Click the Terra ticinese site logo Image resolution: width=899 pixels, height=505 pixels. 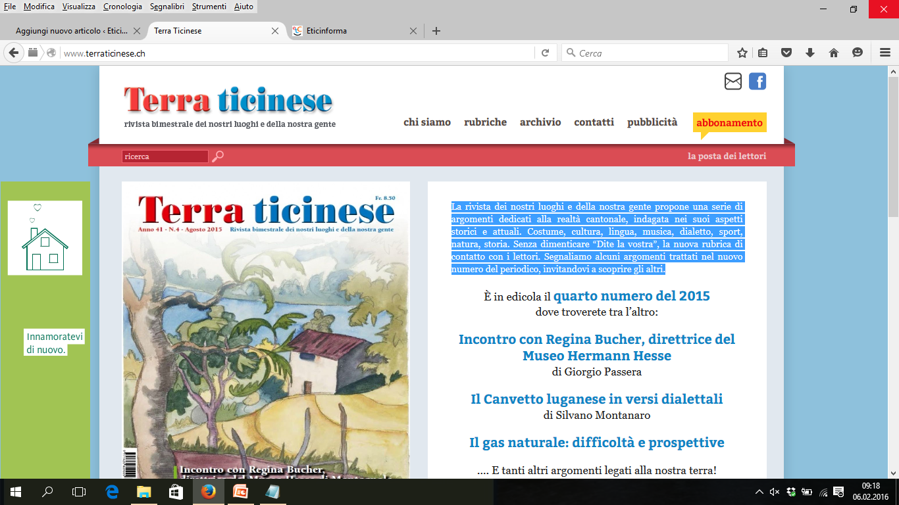click(228, 101)
